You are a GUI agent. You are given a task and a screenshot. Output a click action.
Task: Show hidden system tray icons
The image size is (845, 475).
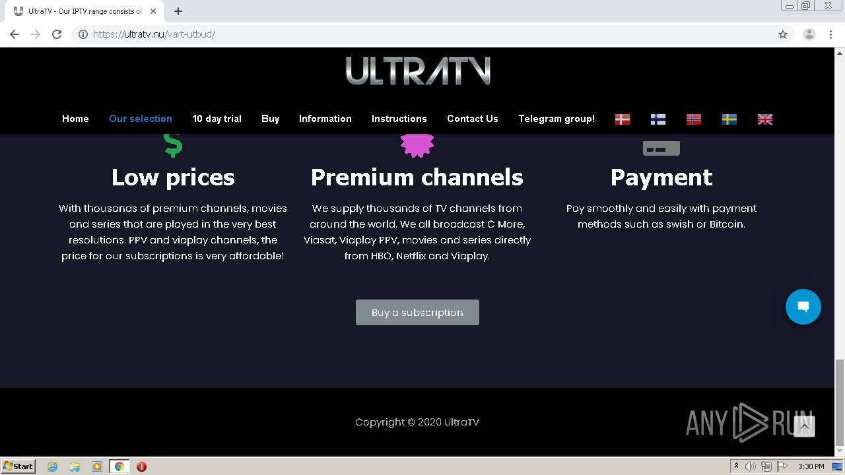(736, 466)
